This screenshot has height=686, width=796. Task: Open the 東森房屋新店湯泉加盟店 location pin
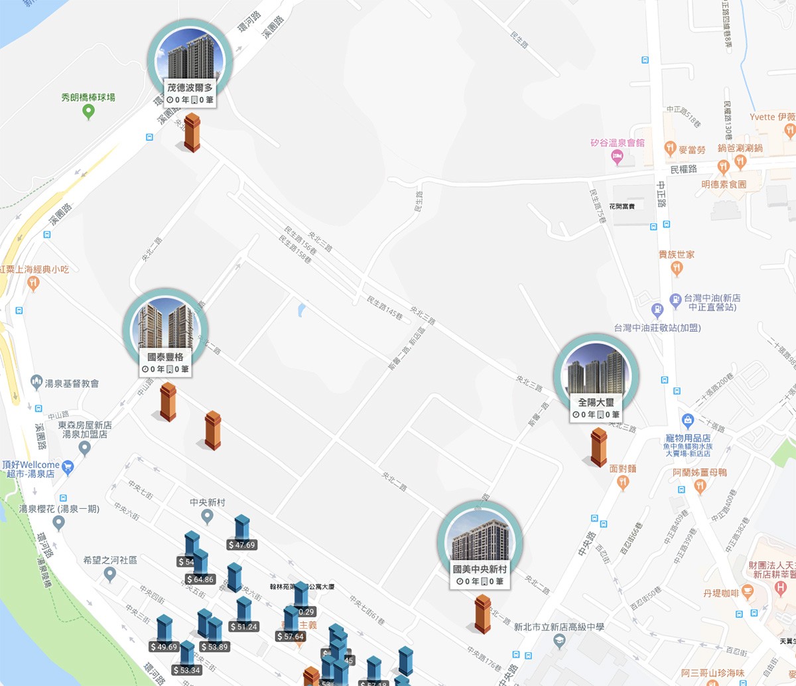click(x=84, y=448)
